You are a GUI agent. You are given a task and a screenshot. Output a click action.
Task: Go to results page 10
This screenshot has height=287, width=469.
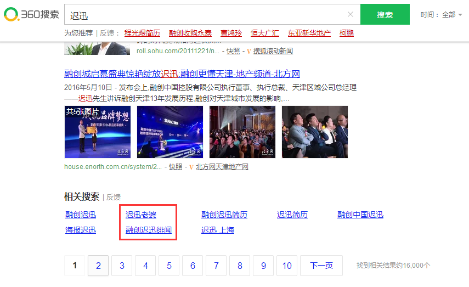pyautogui.click(x=287, y=266)
